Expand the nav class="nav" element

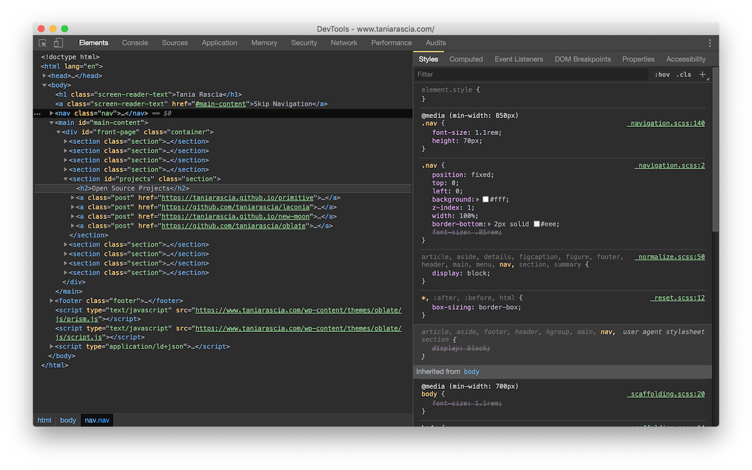coord(52,113)
